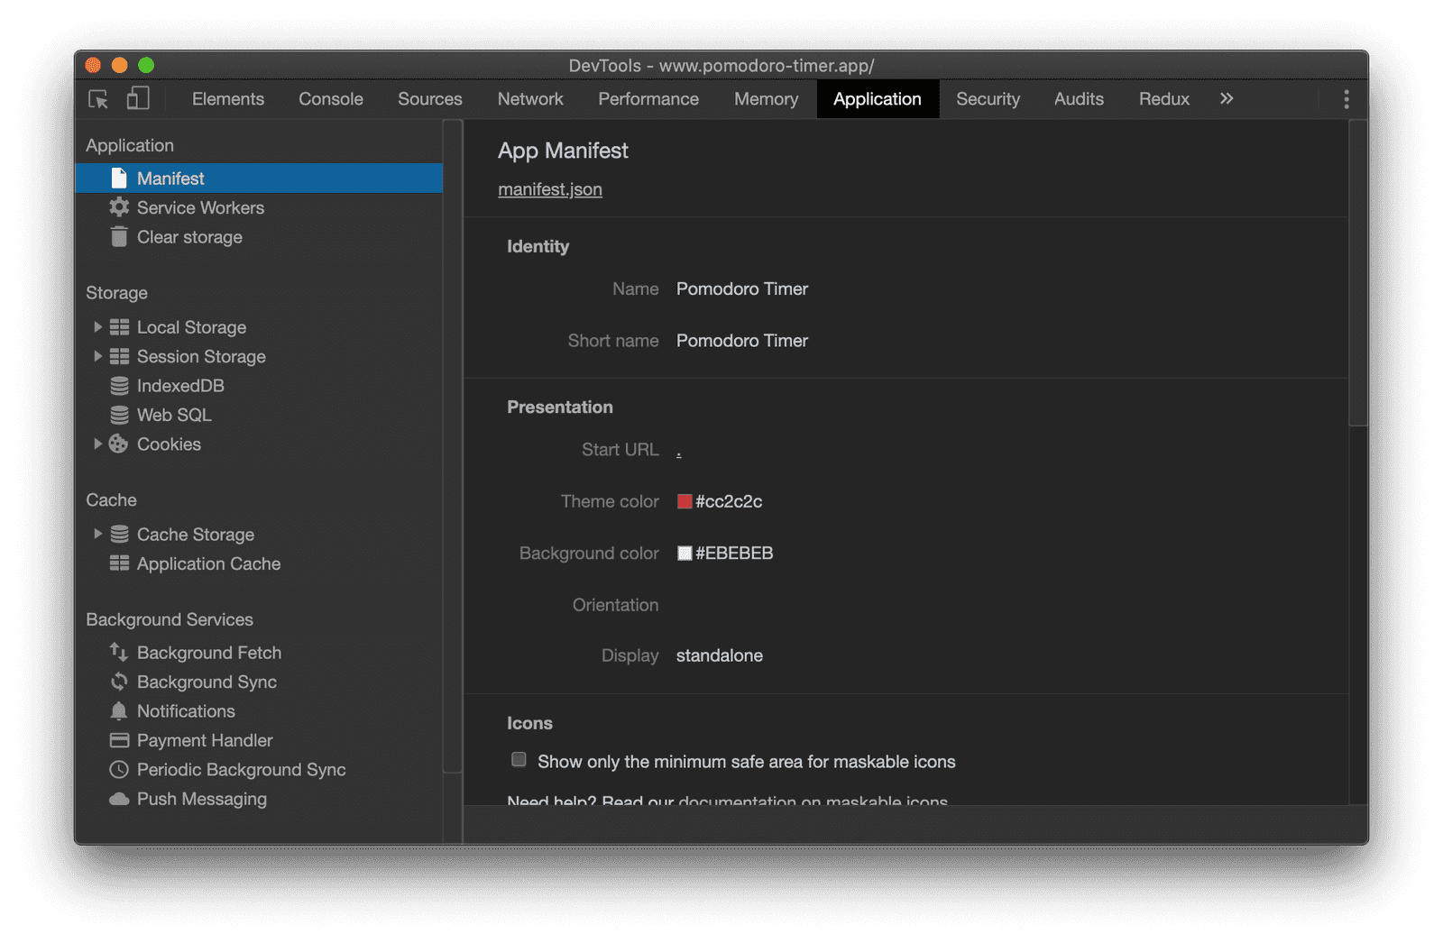Viewport: 1443px width, 943px height.
Task: Expand the Session Storage entry
Action: click(x=98, y=356)
